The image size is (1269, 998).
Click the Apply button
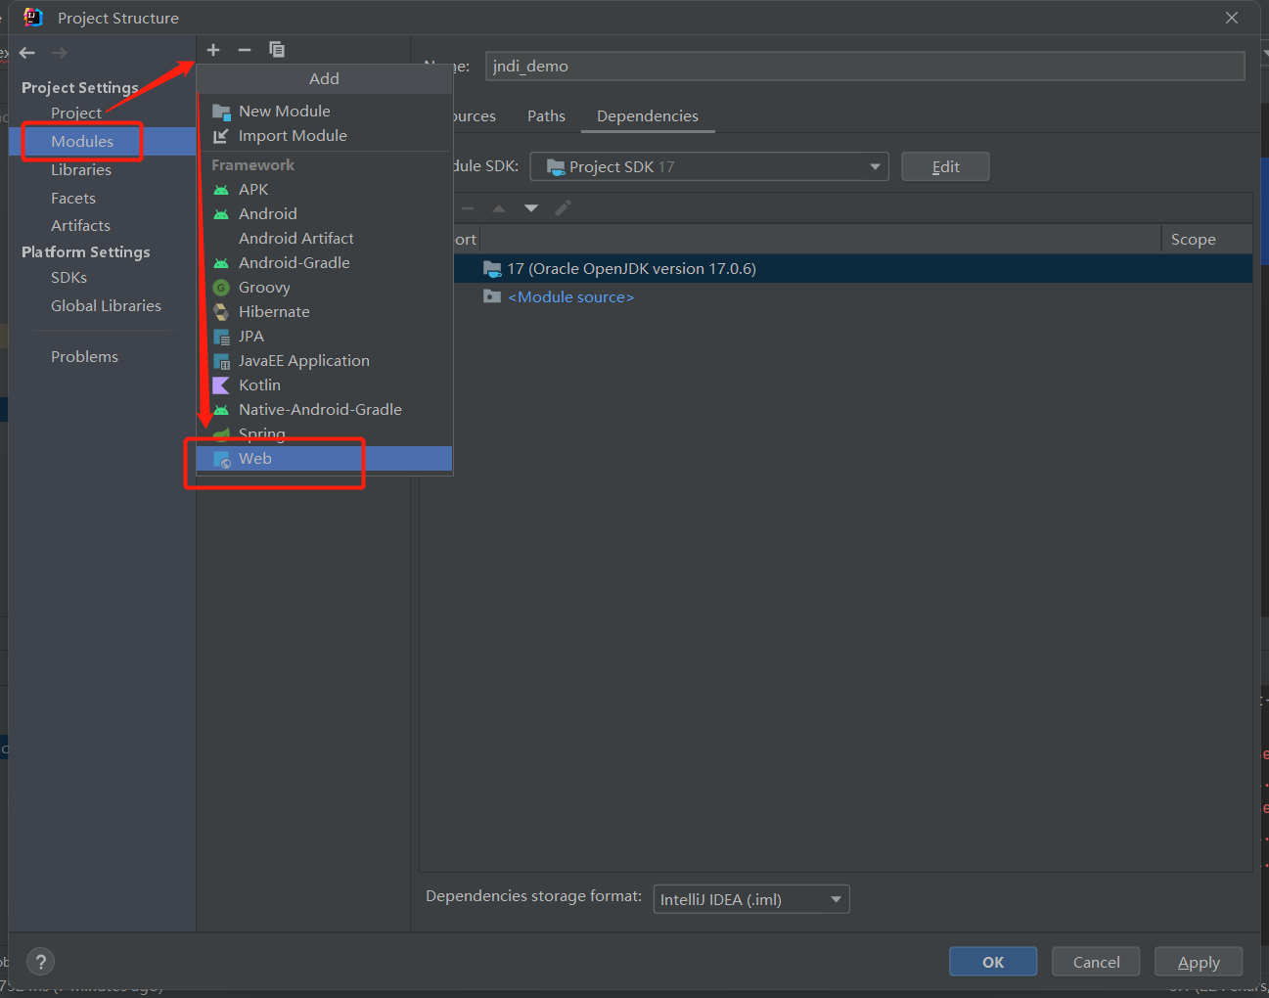(x=1199, y=962)
